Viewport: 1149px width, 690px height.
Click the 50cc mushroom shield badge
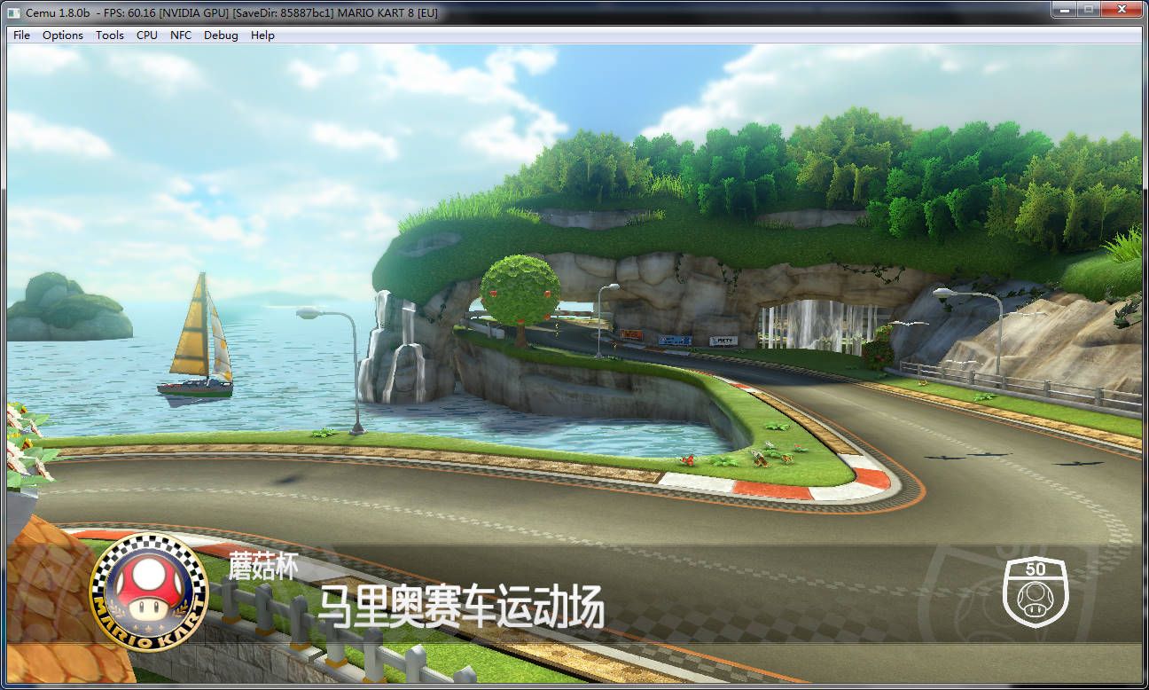(1036, 592)
